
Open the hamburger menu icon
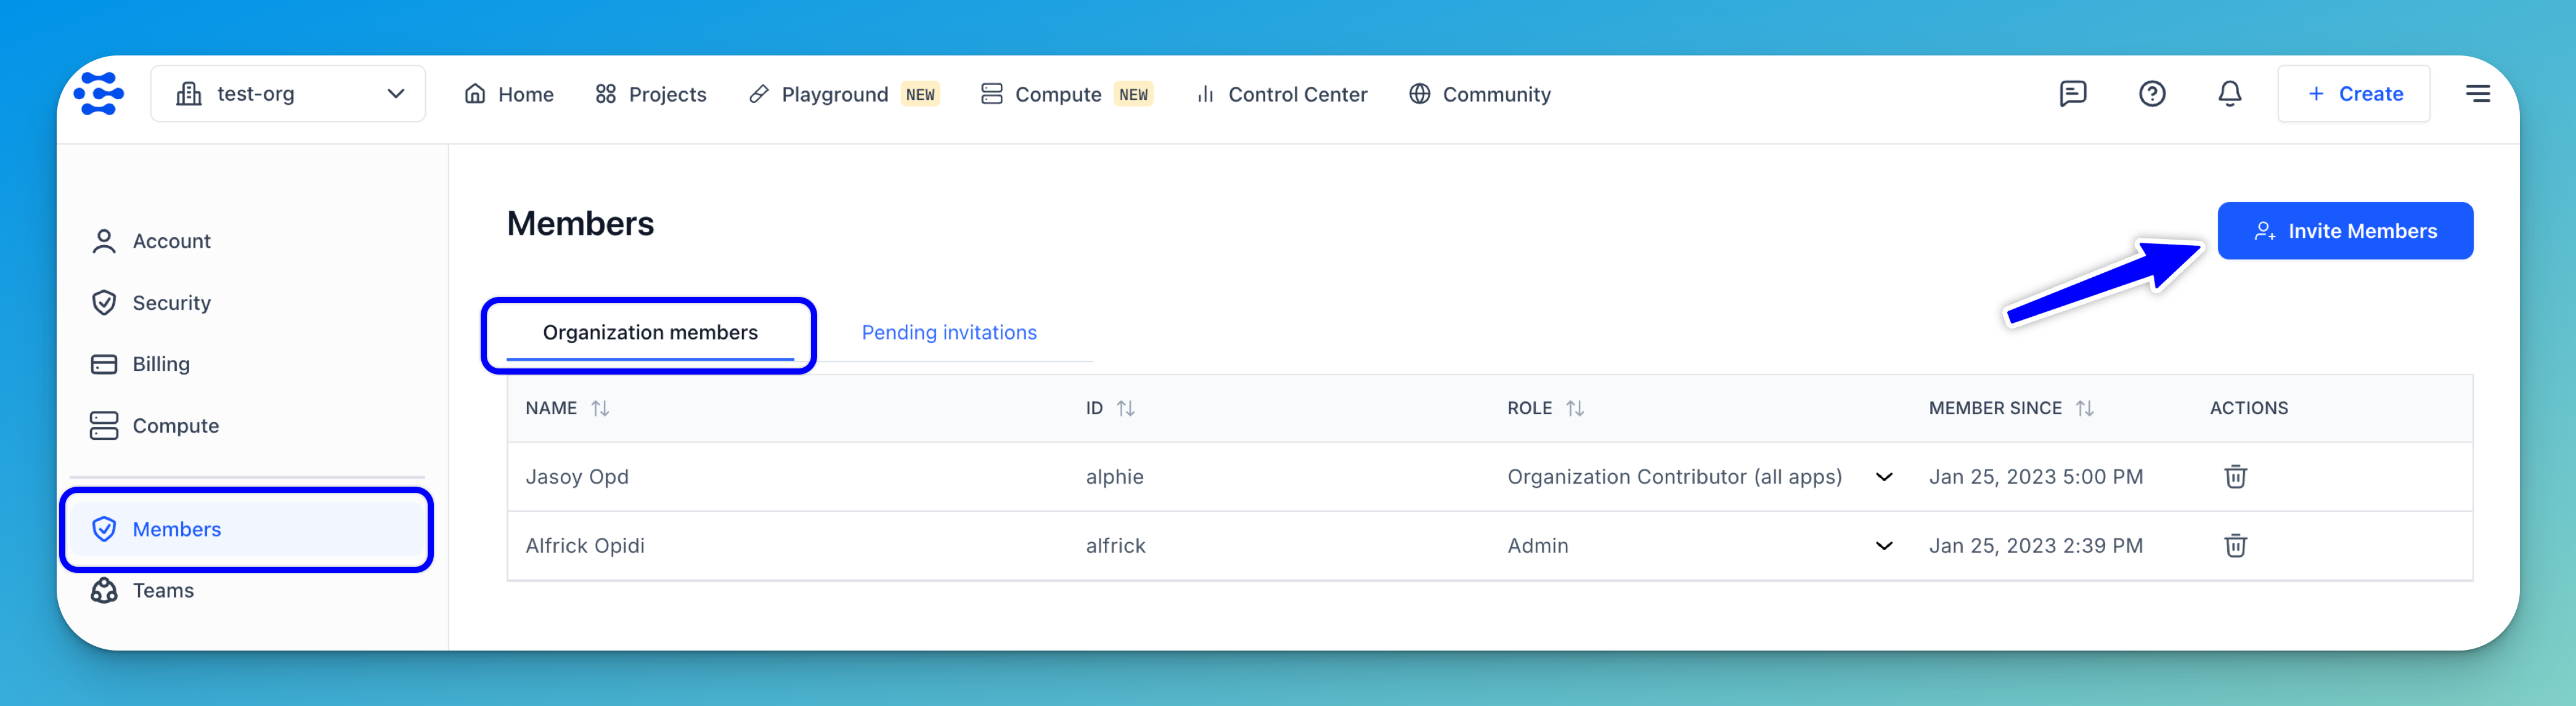pyautogui.click(x=2478, y=94)
